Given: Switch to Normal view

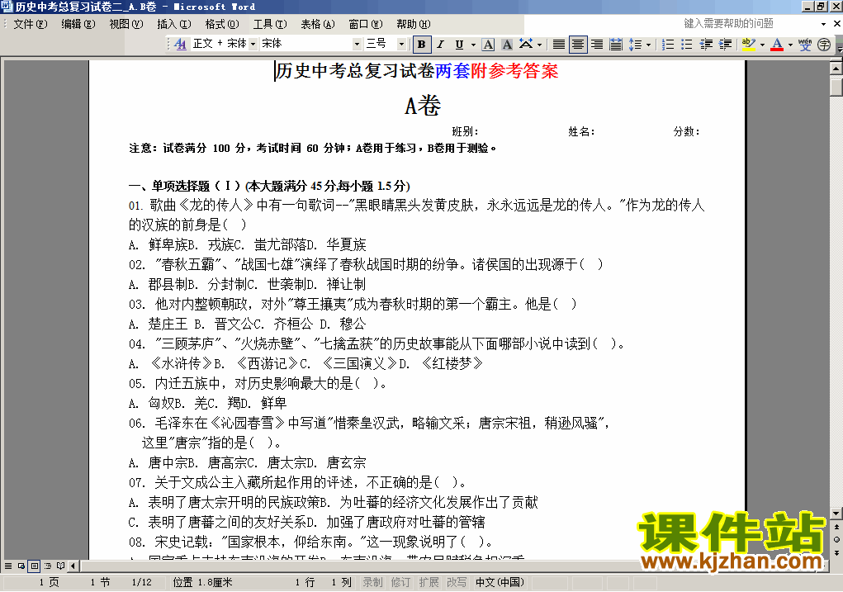Looking at the screenshot, I should [8, 566].
